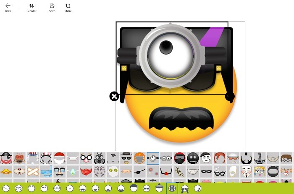Pick the yellow duck bill thumbnail
The height and width of the screenshot is (194, 294).
6,171
